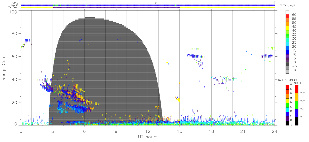The height and width of the screenshot is (142, 309).
Task: Click the Range Gate tick label "40"
Action: (x=15, y=79)
